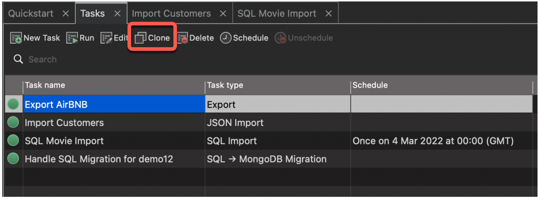
Task: Click the 'Once on 4 Mar 2022' schedule cell
Action: (x=442, y=141)
